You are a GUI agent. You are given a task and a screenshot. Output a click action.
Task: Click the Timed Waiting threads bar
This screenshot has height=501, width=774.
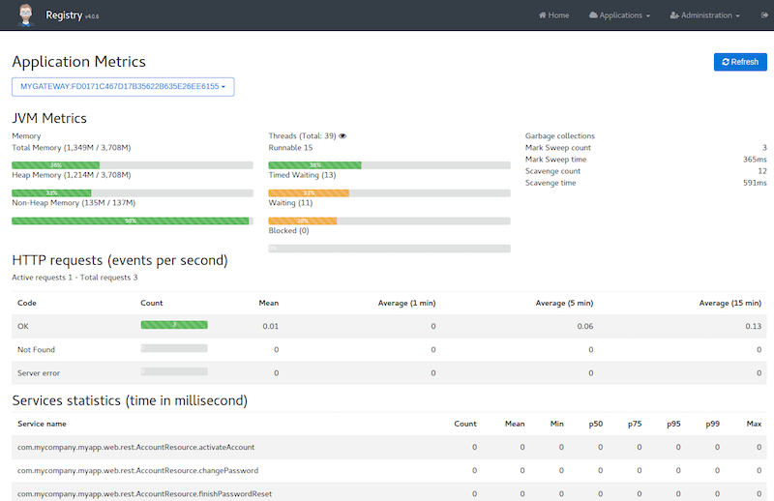[x=389, y=192]
